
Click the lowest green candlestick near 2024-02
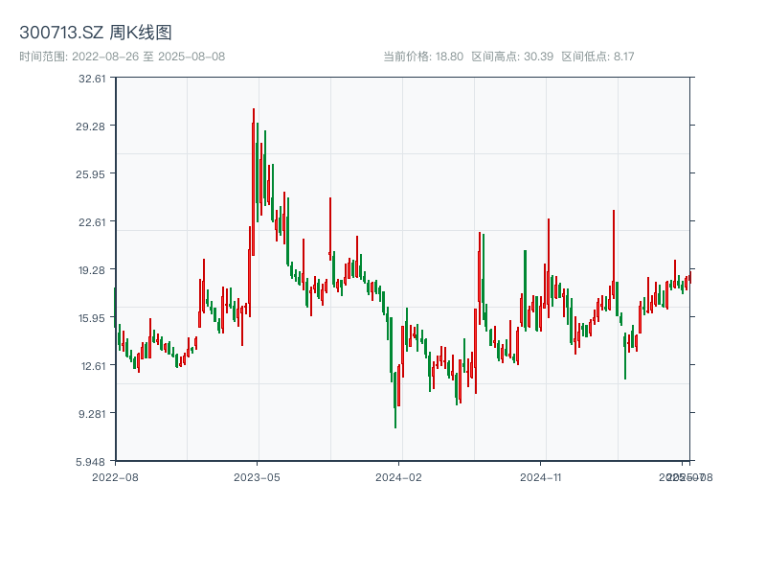395,400
